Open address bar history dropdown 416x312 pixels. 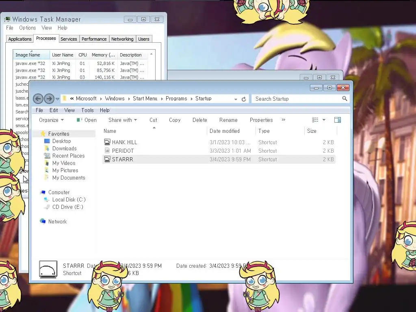coord(236,99)
